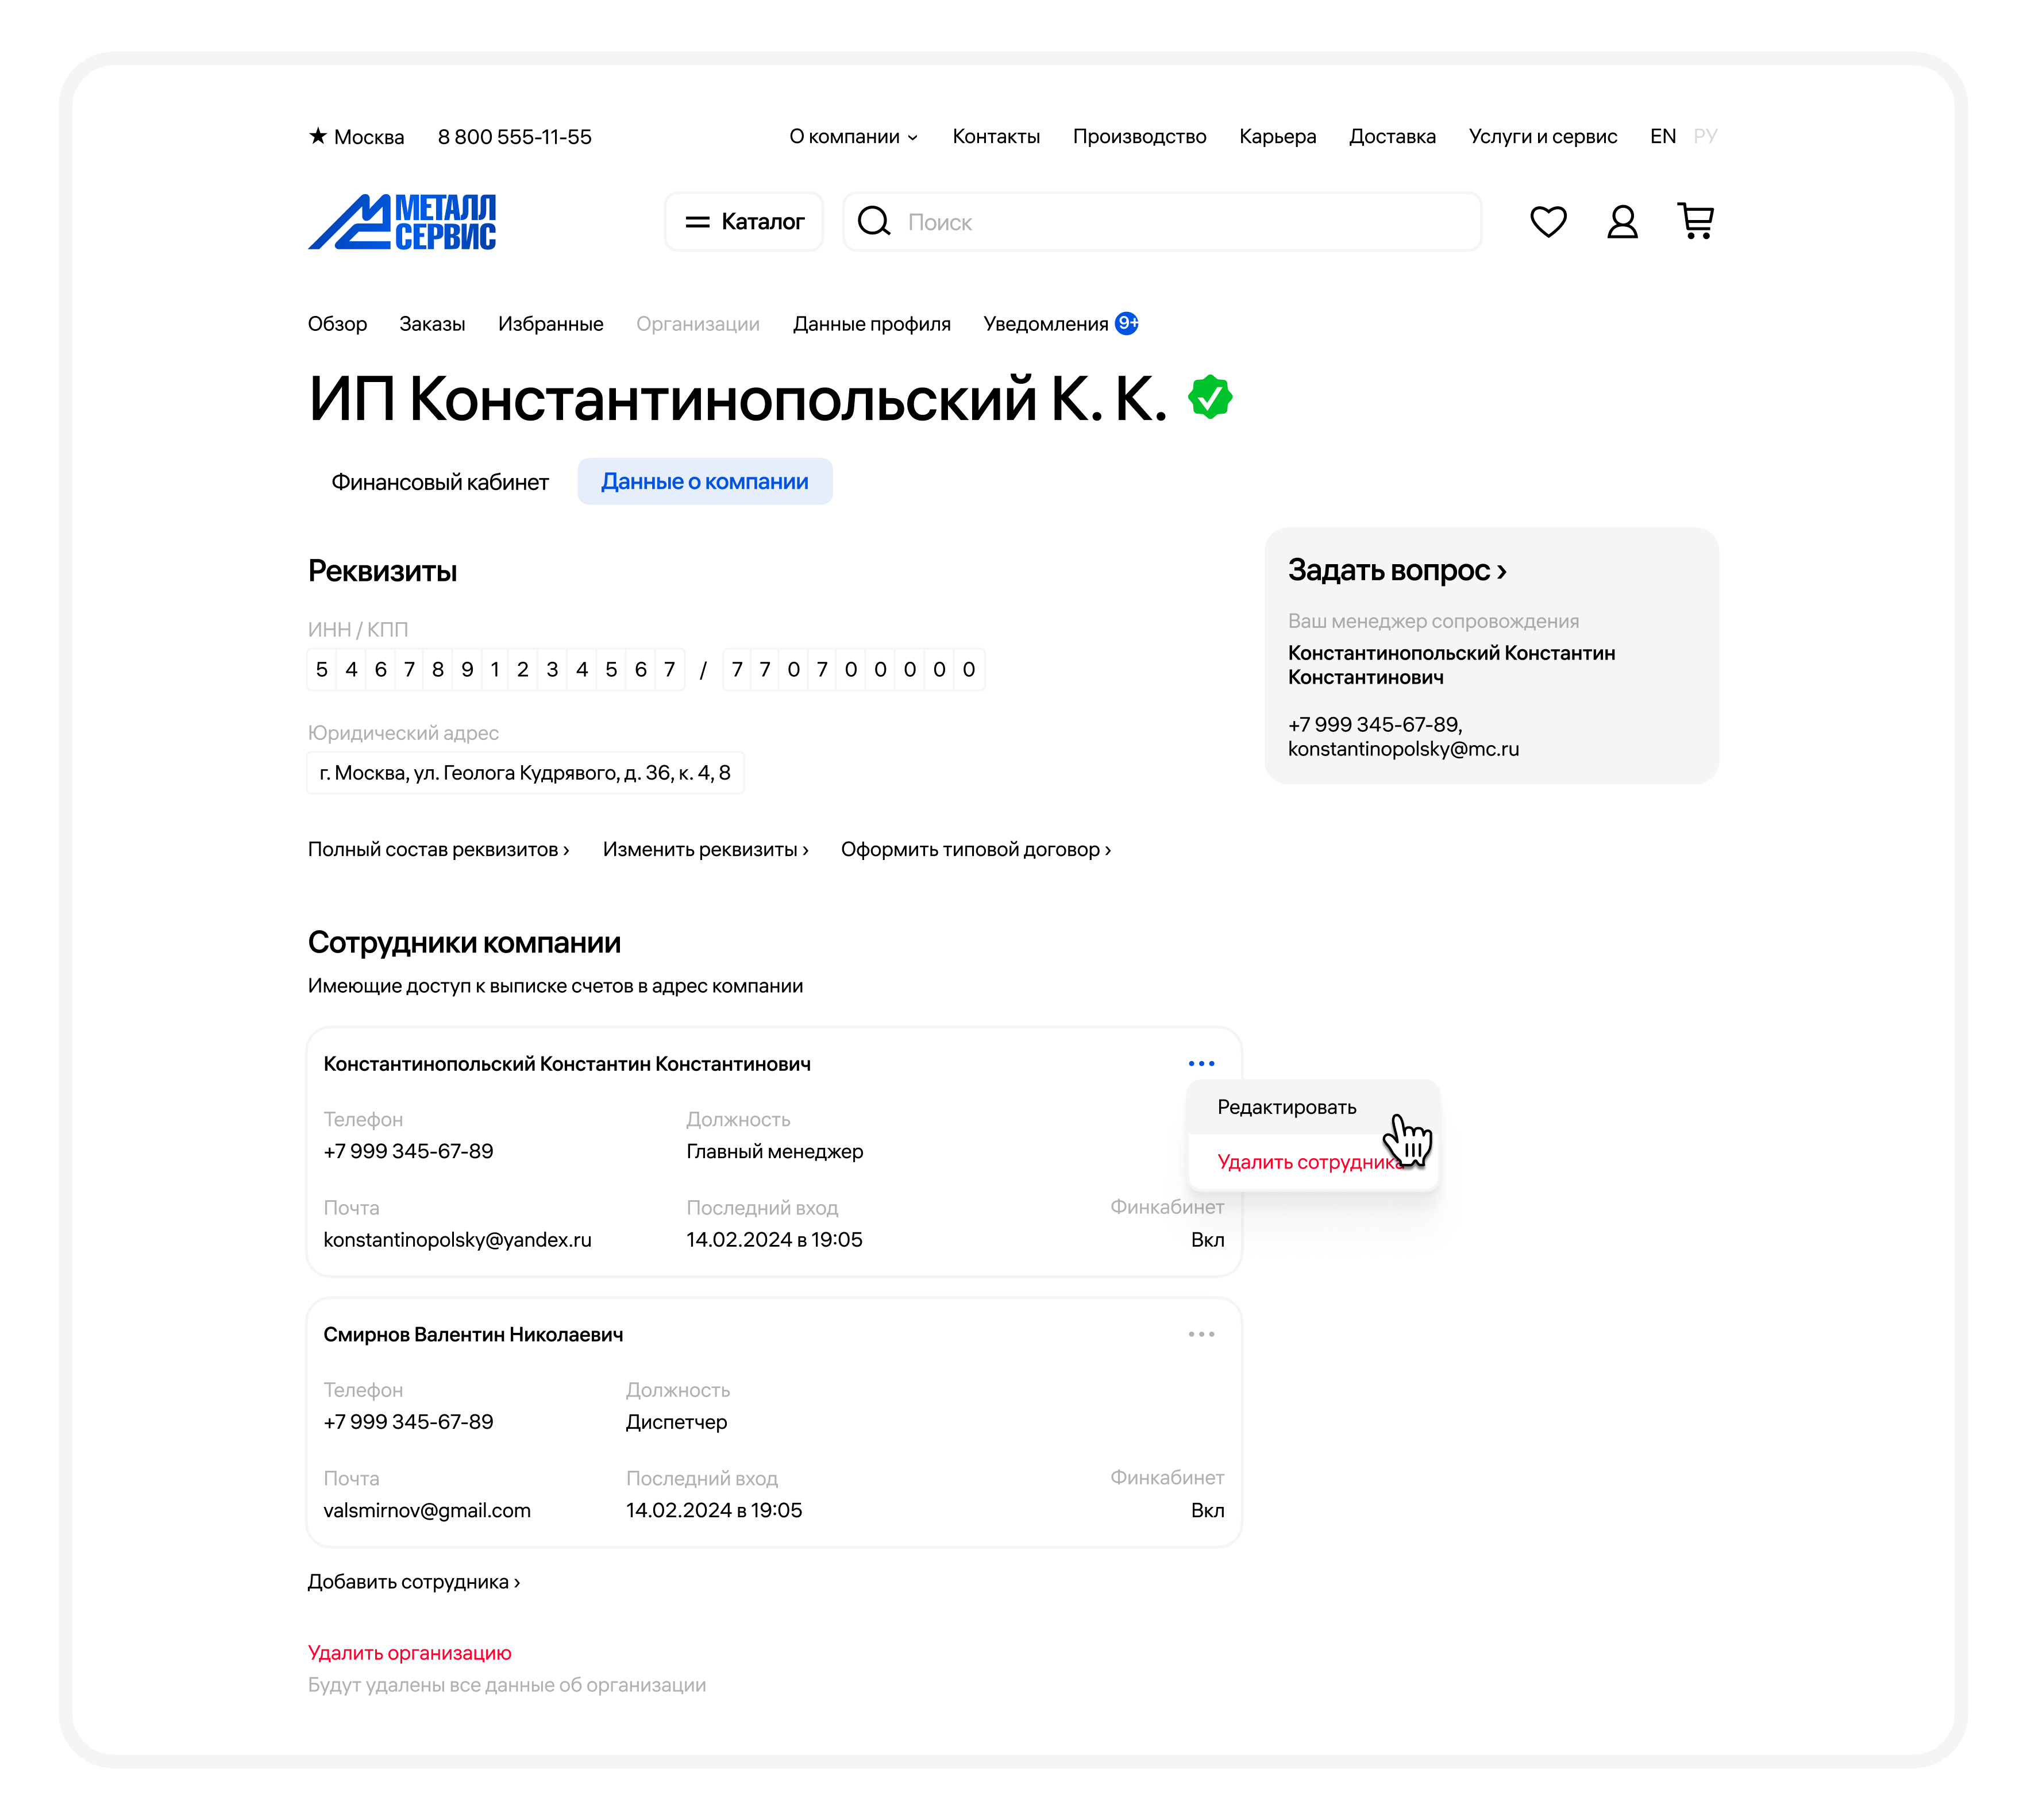
Task: Open the Каталог menu
Action: coord(744,221)
